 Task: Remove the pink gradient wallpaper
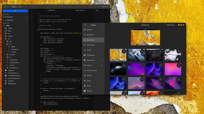(179, 65)
